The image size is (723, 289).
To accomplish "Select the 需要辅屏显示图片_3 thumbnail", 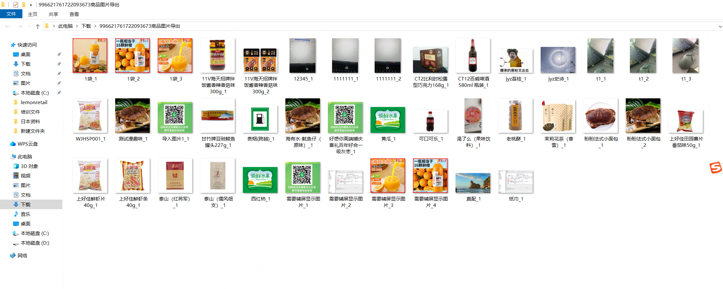I will (x=388, y=176).
